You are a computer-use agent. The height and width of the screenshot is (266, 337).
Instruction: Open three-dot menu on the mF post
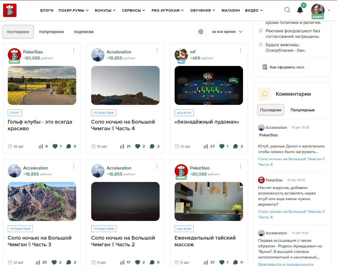[x=241, y=50]
